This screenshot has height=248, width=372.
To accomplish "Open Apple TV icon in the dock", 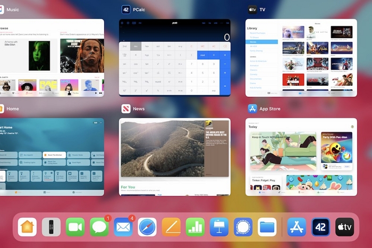I will click(344, 227).
